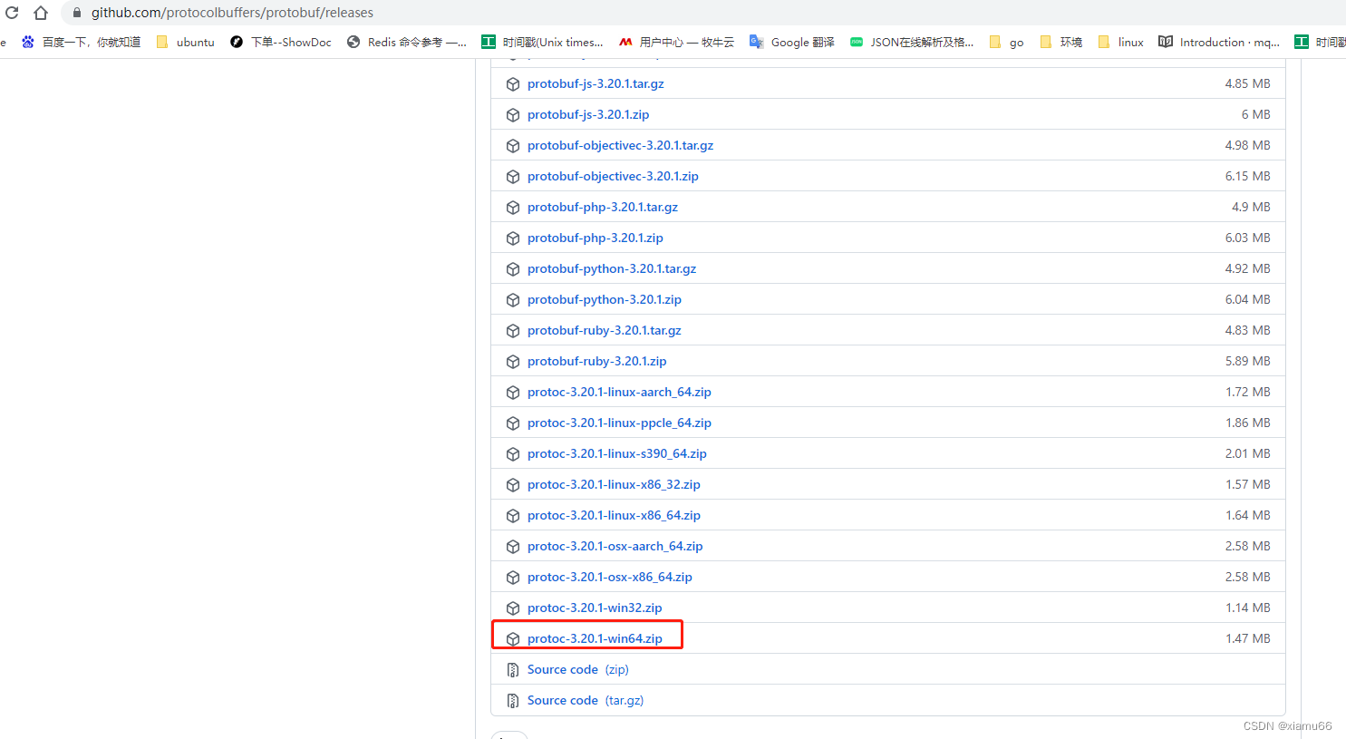Click the Google 翻译 bookmark icon
1346x739 pixels.
pyautogui.click(x=756, y=42)
